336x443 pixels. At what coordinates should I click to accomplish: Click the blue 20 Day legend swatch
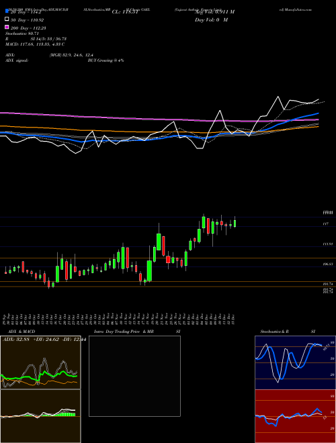pos(7,11)
